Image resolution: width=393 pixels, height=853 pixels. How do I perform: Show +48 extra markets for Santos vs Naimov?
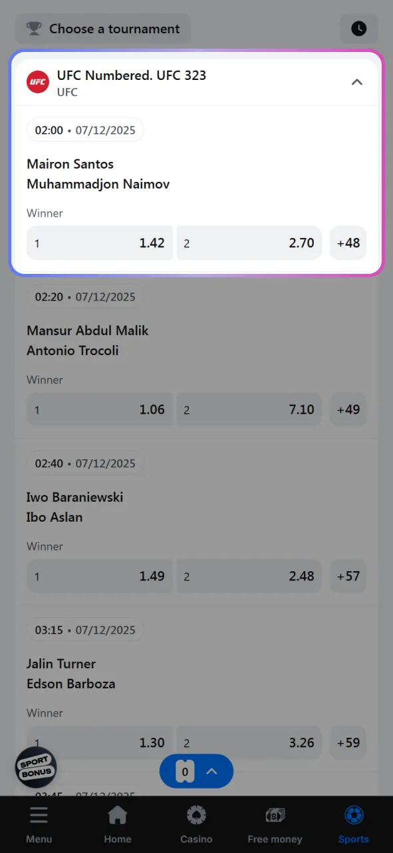348,243
